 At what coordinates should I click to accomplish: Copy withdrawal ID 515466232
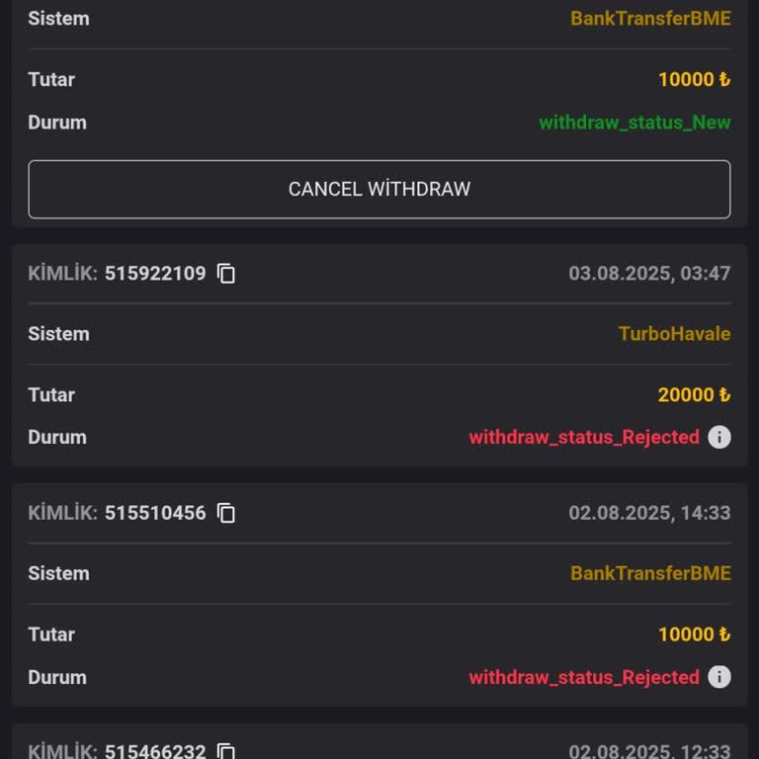pyautogui.click(x=226, y=752)
